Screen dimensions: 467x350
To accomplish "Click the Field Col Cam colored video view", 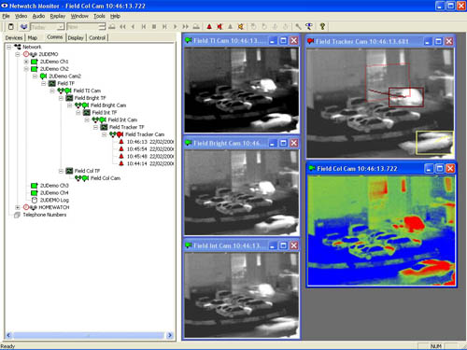I will click(381, 231).
